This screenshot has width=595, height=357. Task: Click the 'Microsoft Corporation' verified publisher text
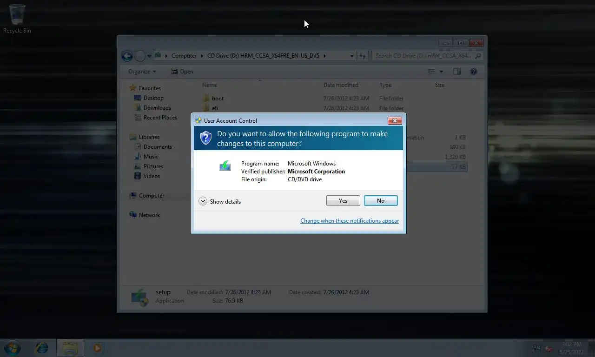point(316,171)
